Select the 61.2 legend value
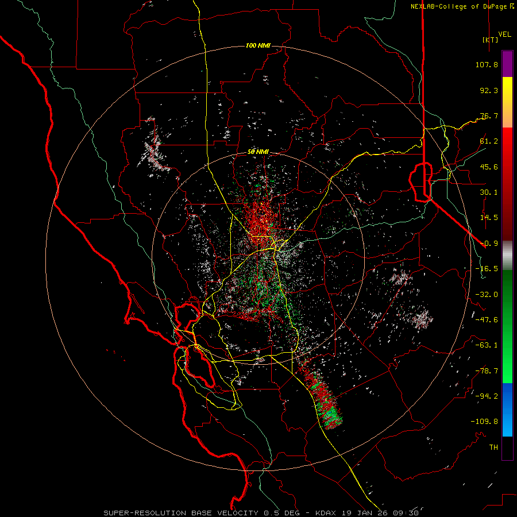Viewport: 517px width, 517px height. click(489, 141)
